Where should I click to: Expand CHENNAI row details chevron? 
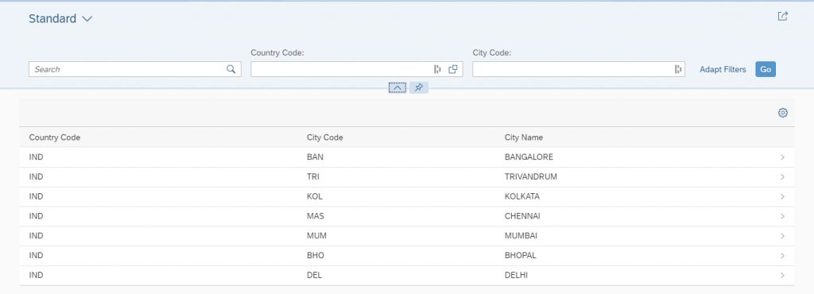click(782, 216)
